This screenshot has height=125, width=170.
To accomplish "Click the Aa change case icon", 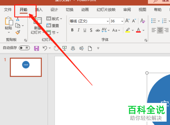I will point(115,30).
